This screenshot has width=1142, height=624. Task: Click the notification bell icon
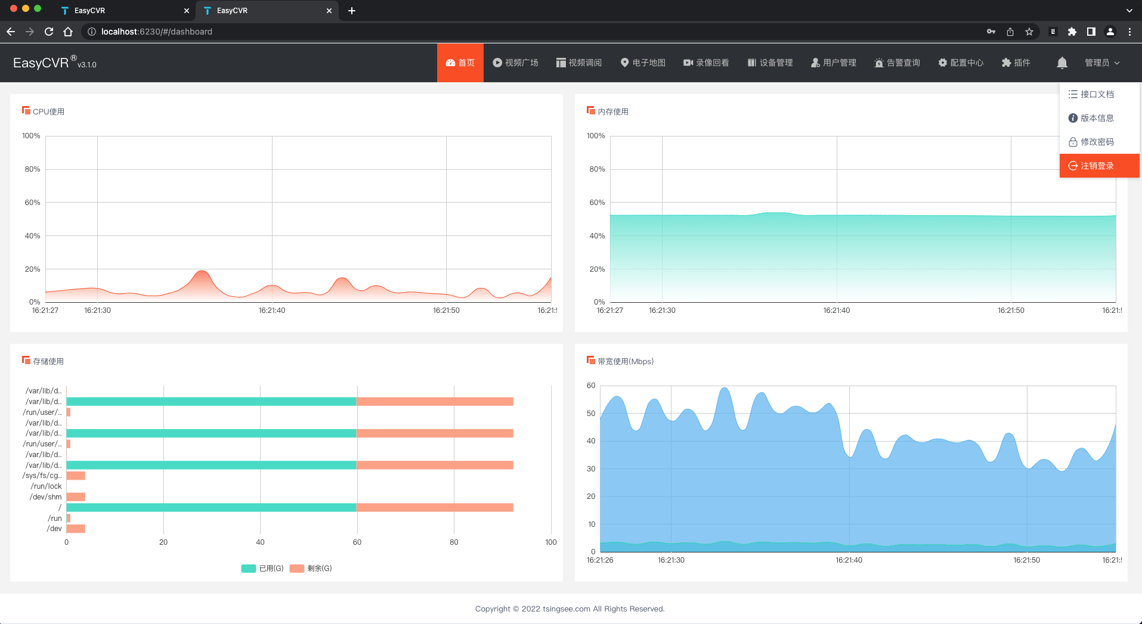pyautogui.click(x=1062, y=63)
